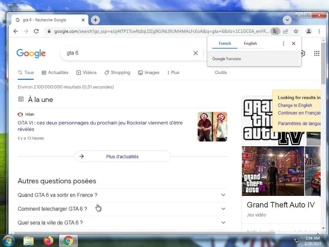The height and width of the screenshot is (247, 329).
Task: Open a new Chrome tab
Action: [95, 20]
